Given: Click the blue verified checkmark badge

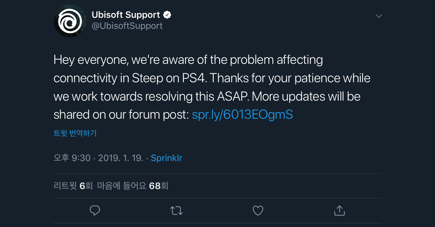Looking at the screenshot, I should pos(167,15).
